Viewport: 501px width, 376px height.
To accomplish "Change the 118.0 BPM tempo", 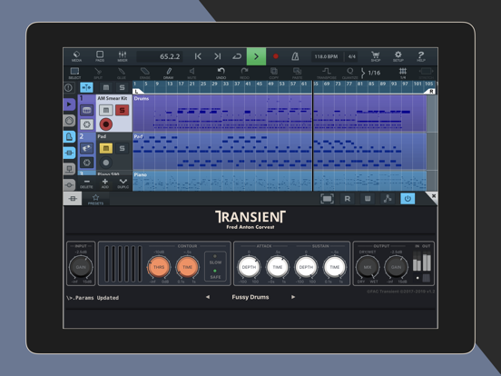I will point(326,56).
